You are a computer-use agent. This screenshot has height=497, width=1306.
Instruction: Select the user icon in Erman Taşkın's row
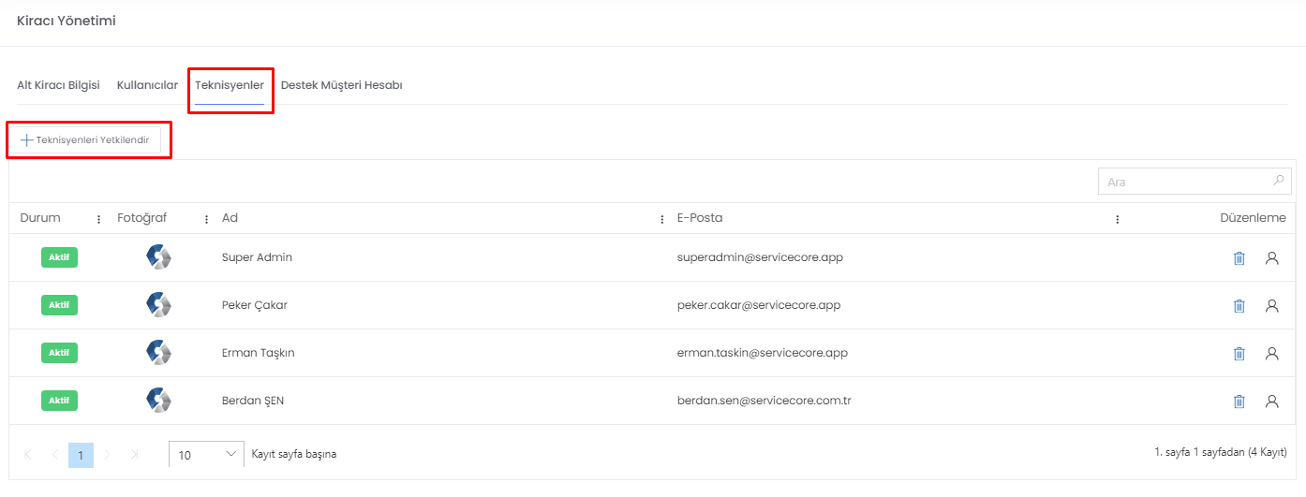[1271, 353]
